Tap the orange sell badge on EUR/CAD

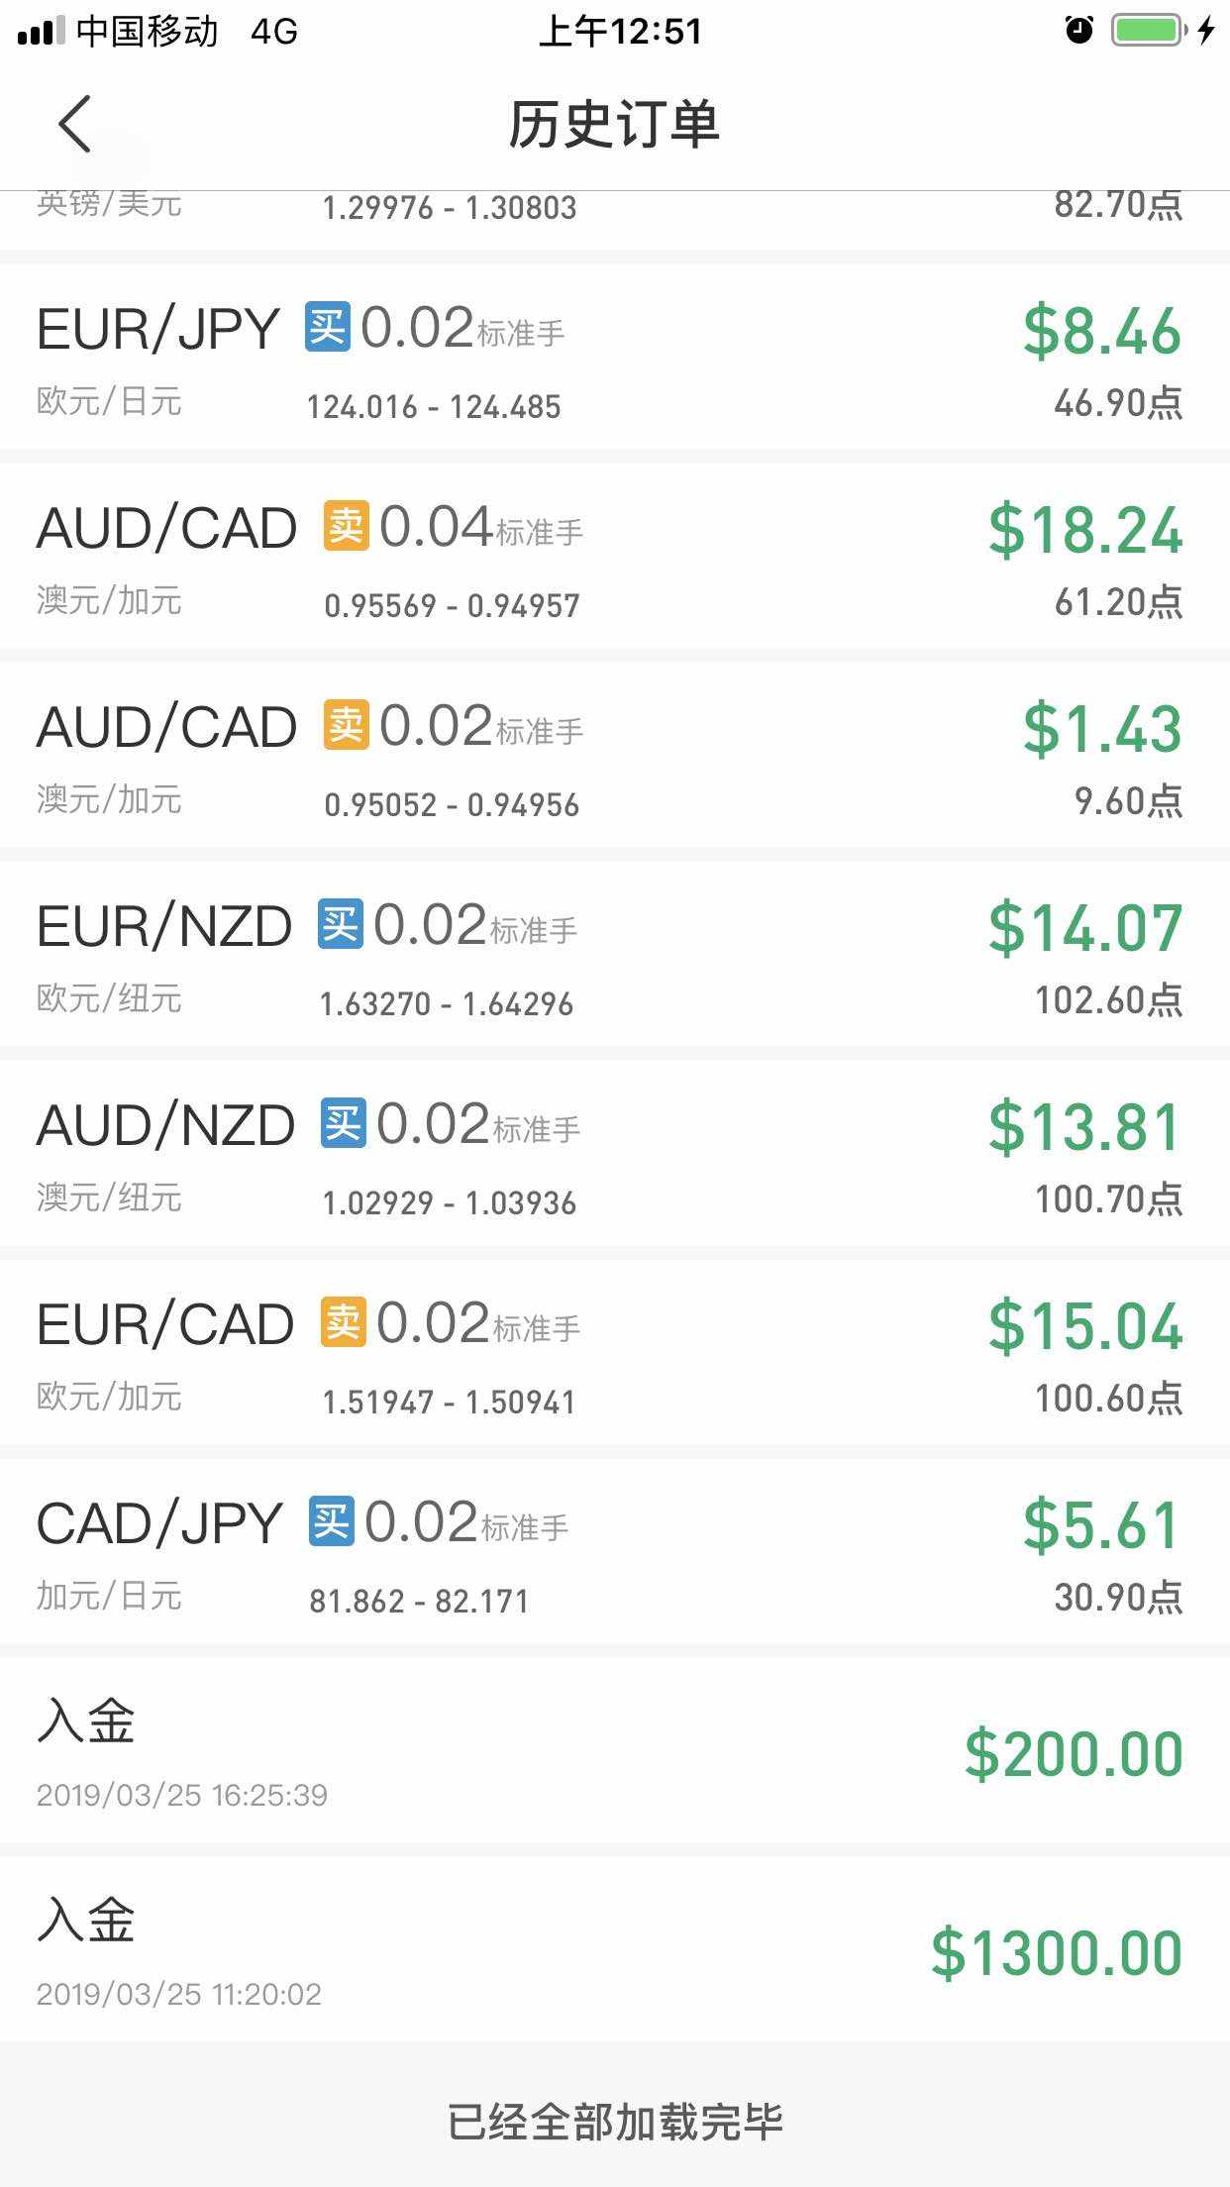click(343, 1322)
